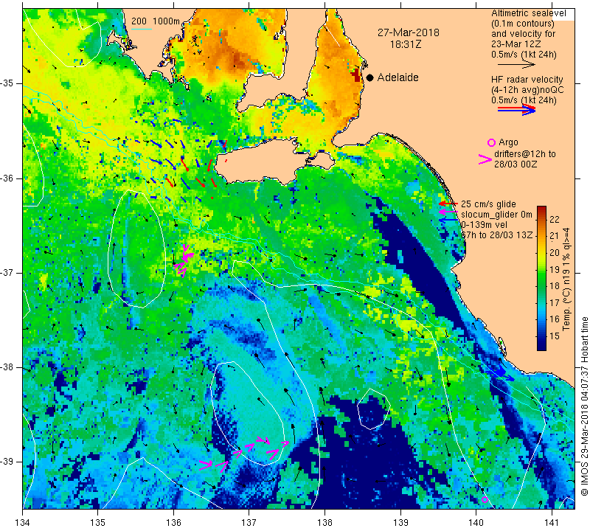
Task: Click the 15 tick label on colorbar
Action: point(555,336)
